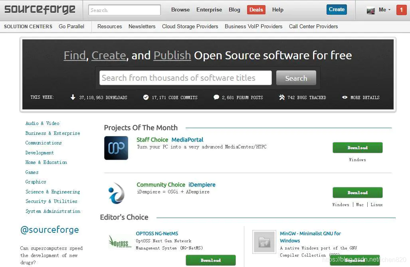Focus the software titles search field
The image size is (410, 267).
pyautogui.click(x=186, y=78)
